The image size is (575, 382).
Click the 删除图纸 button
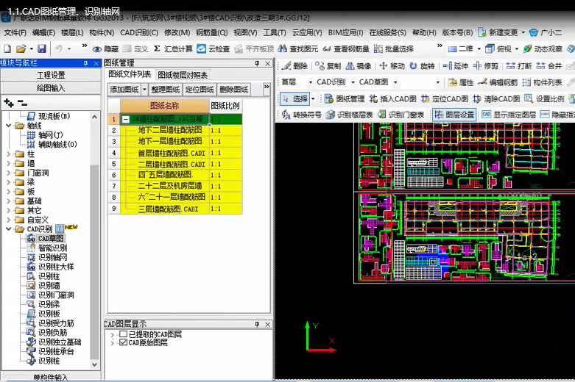[x=234, y=89]
